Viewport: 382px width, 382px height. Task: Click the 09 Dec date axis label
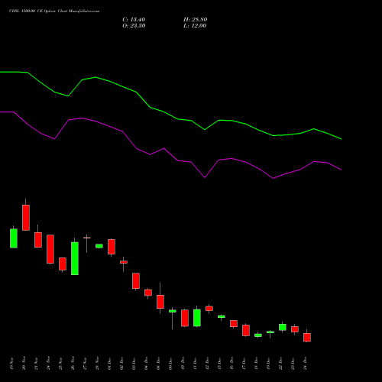(x=170, y=364)
